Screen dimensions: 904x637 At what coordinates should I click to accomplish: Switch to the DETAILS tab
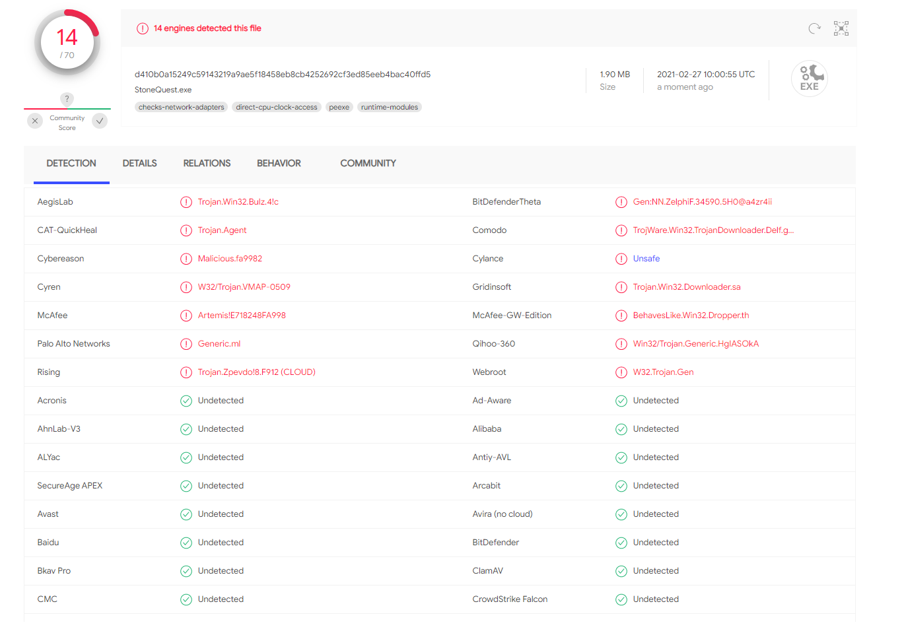[139, 163]
